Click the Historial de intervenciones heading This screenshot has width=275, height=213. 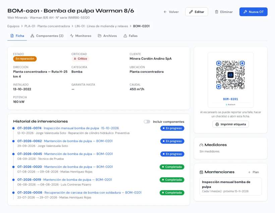[40, 121]
